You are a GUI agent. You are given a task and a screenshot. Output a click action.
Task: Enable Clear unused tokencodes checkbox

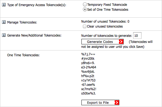(x=84, y=26)
